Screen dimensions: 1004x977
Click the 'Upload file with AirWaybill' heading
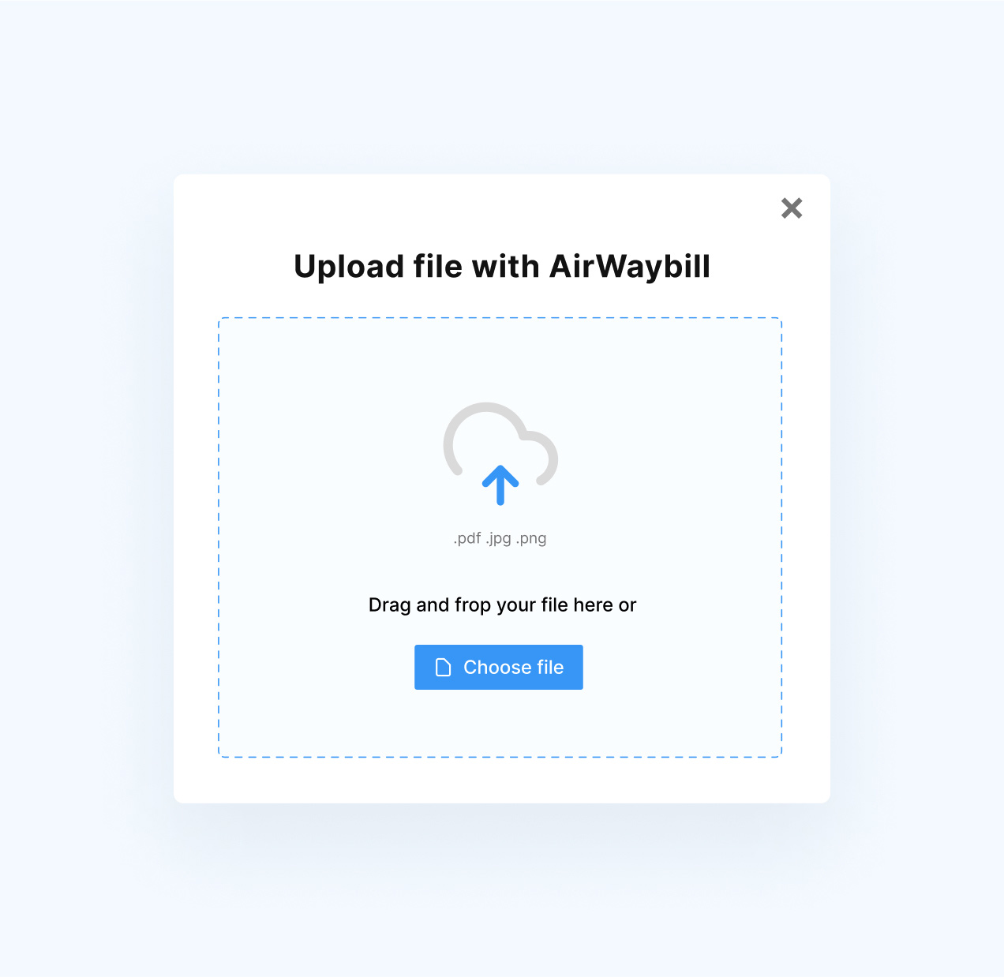pyautogui.click(x=502, y=267)
